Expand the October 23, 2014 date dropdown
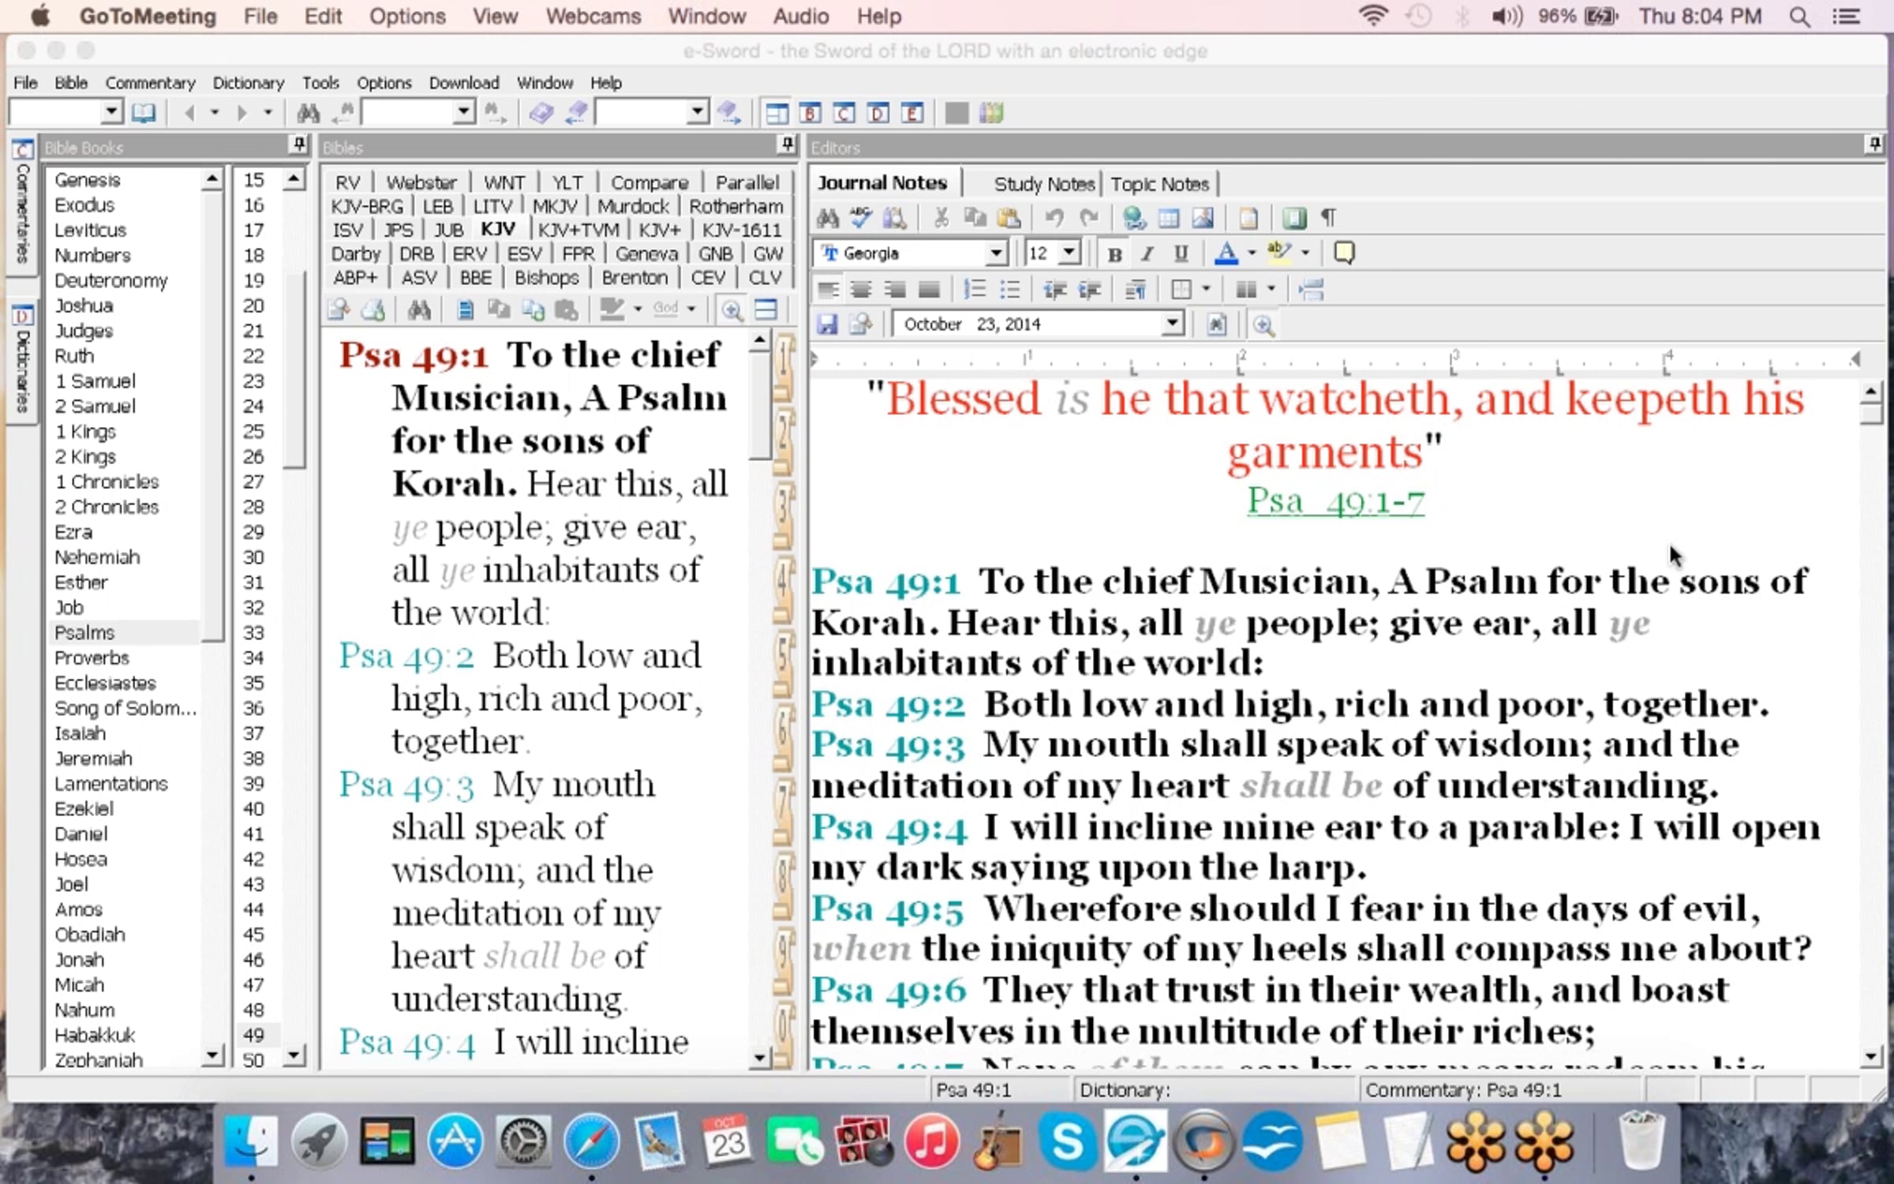Viewport: 1894px width, 1184px height. click(1173, 324)
